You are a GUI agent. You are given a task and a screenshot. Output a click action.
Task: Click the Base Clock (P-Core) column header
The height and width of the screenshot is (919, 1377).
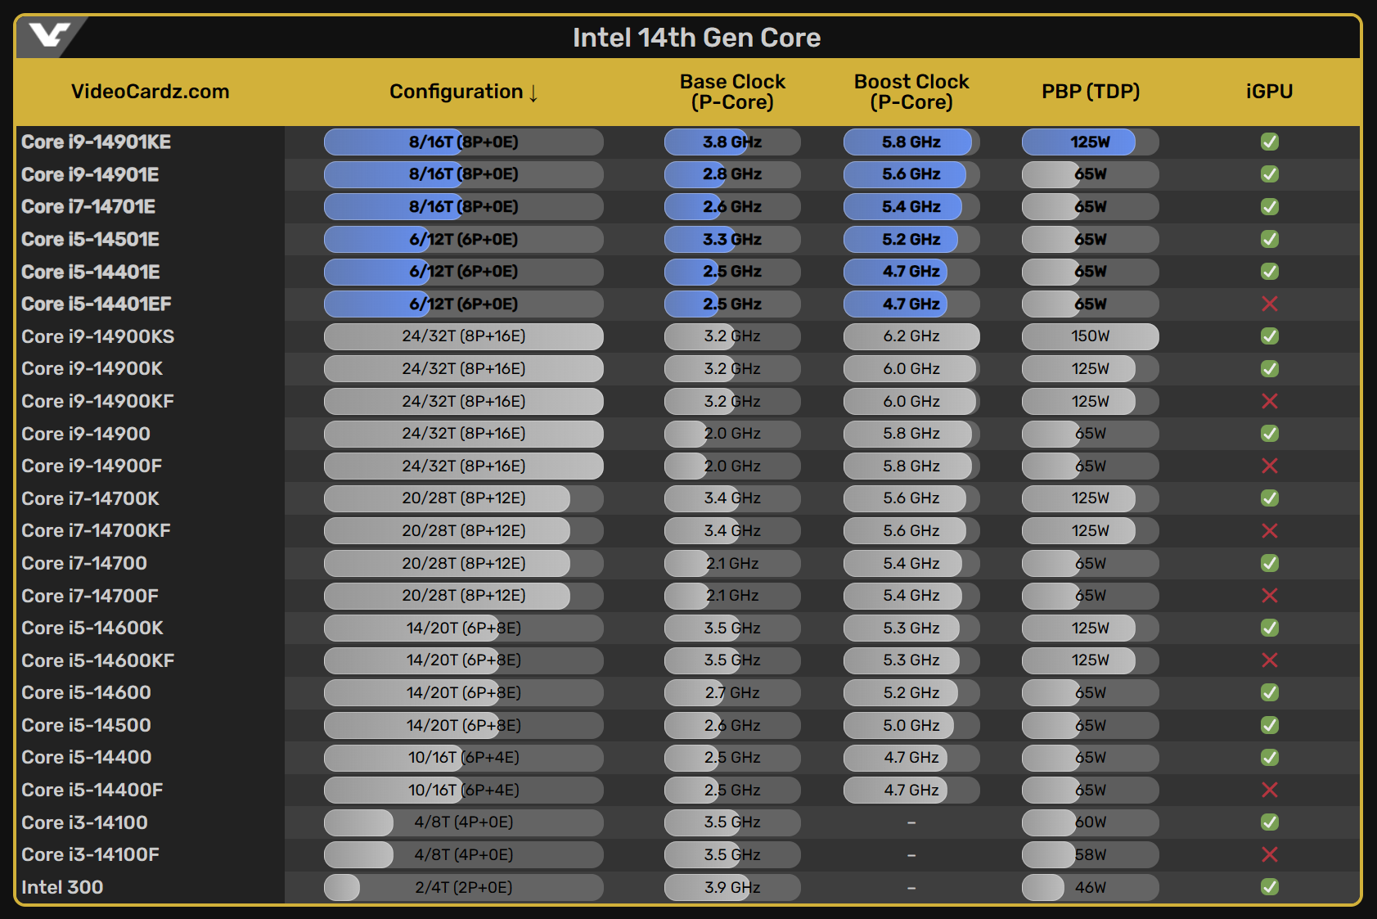tap(732, 92)
